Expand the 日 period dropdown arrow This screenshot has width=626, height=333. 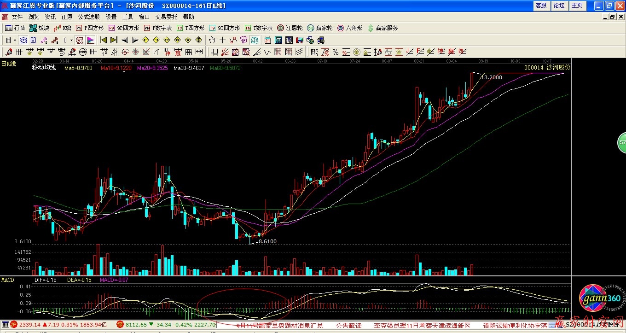[x=15, y=40]
